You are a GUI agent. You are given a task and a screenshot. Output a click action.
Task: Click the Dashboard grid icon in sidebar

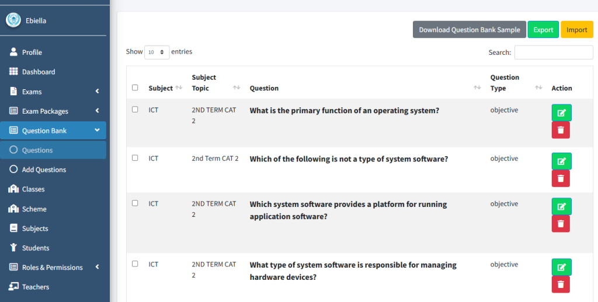[x=13, y=72]
